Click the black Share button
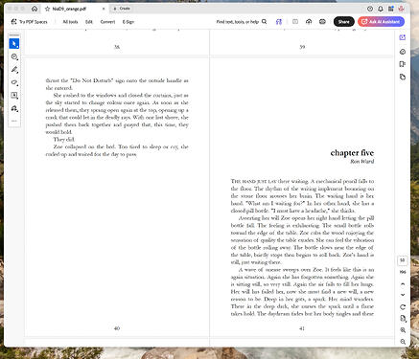This screenshot has width=419, height=359. [344, 22]
